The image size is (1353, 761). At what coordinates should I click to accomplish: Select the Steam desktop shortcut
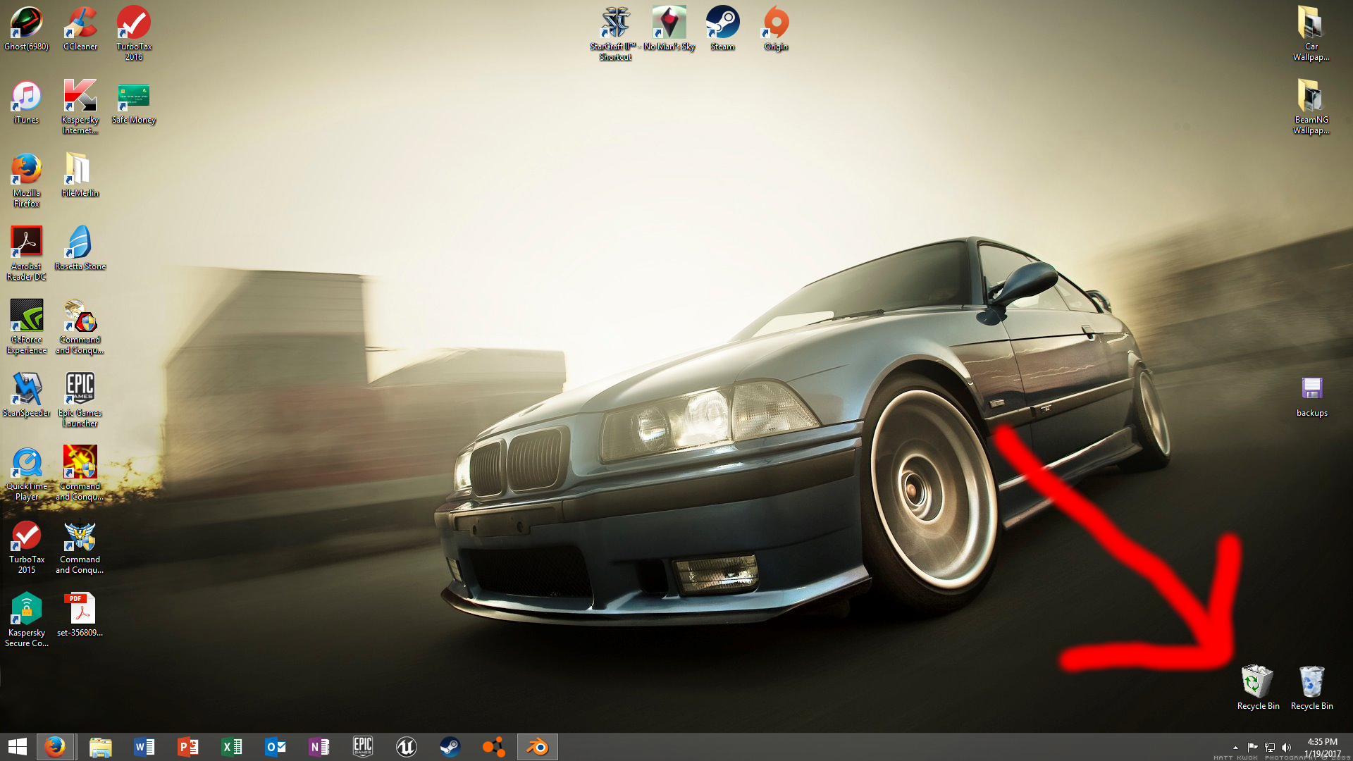pos(722,28)
